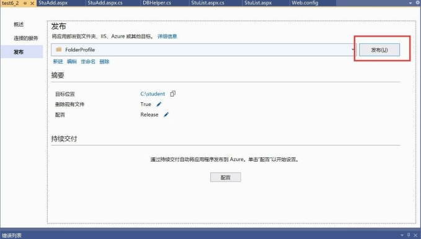Copy the target location path icon
The width and height of the screenshot is (421, 239).
[x=172, y=93]
